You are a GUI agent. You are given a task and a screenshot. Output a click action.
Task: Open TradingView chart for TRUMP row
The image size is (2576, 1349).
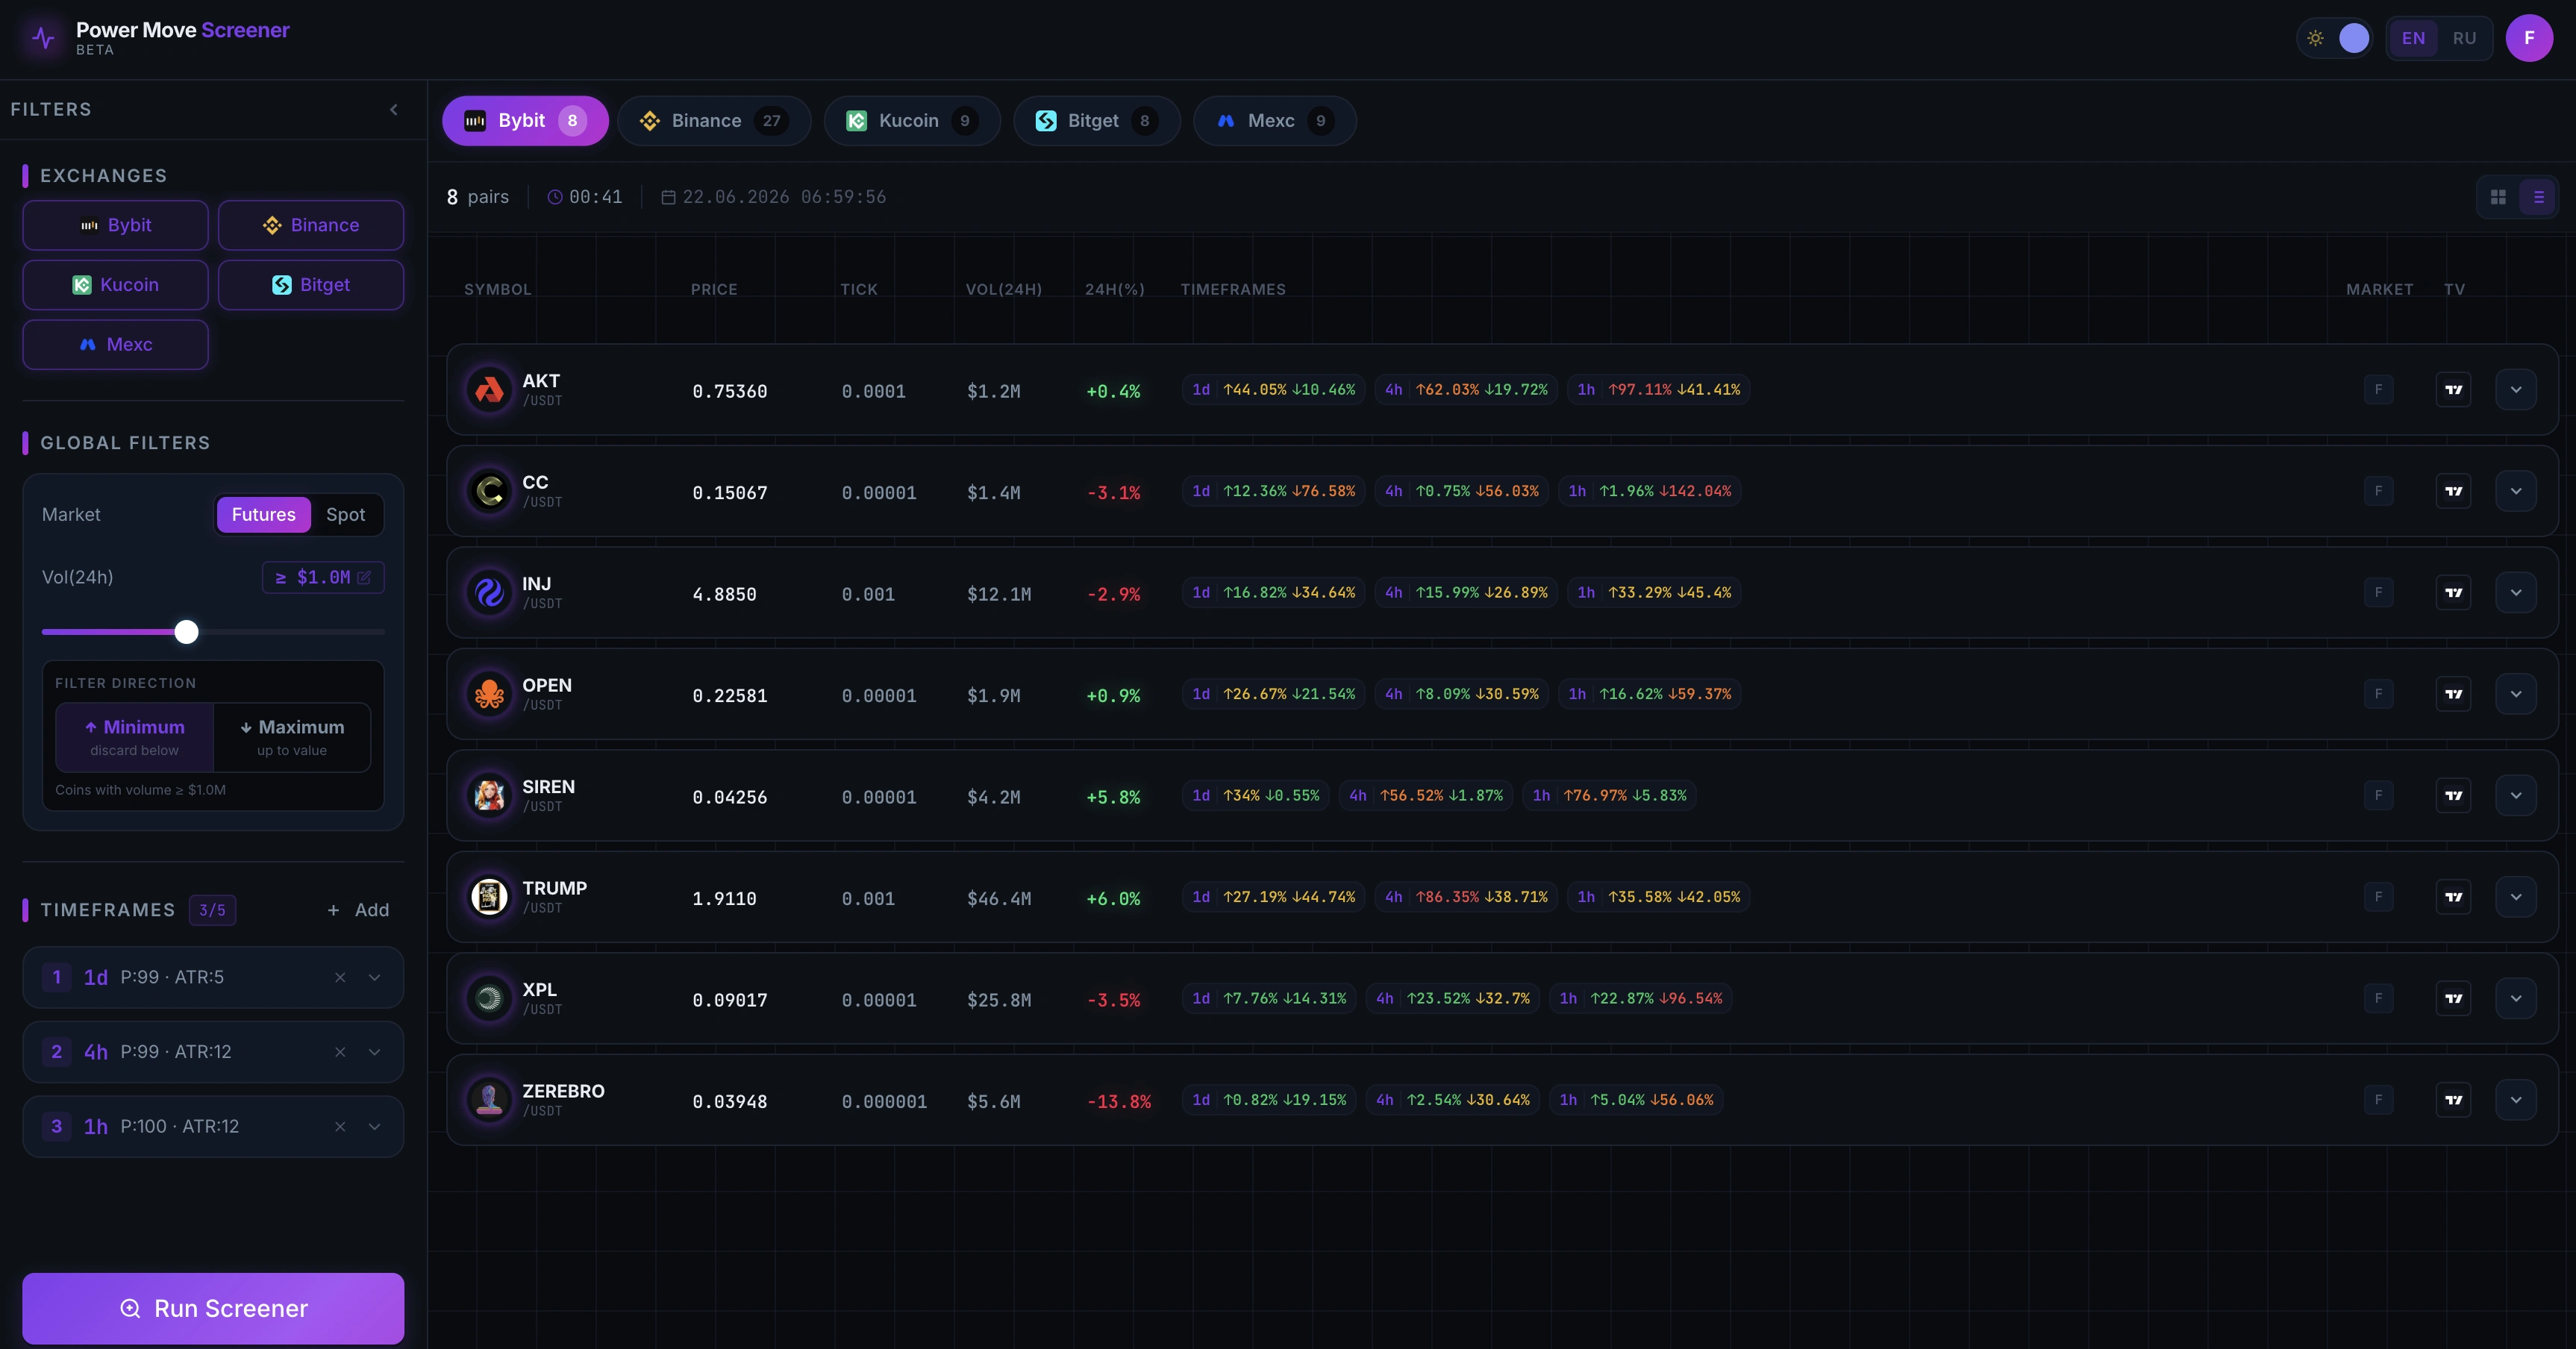pyautogui.click(x=2453, y=897)
